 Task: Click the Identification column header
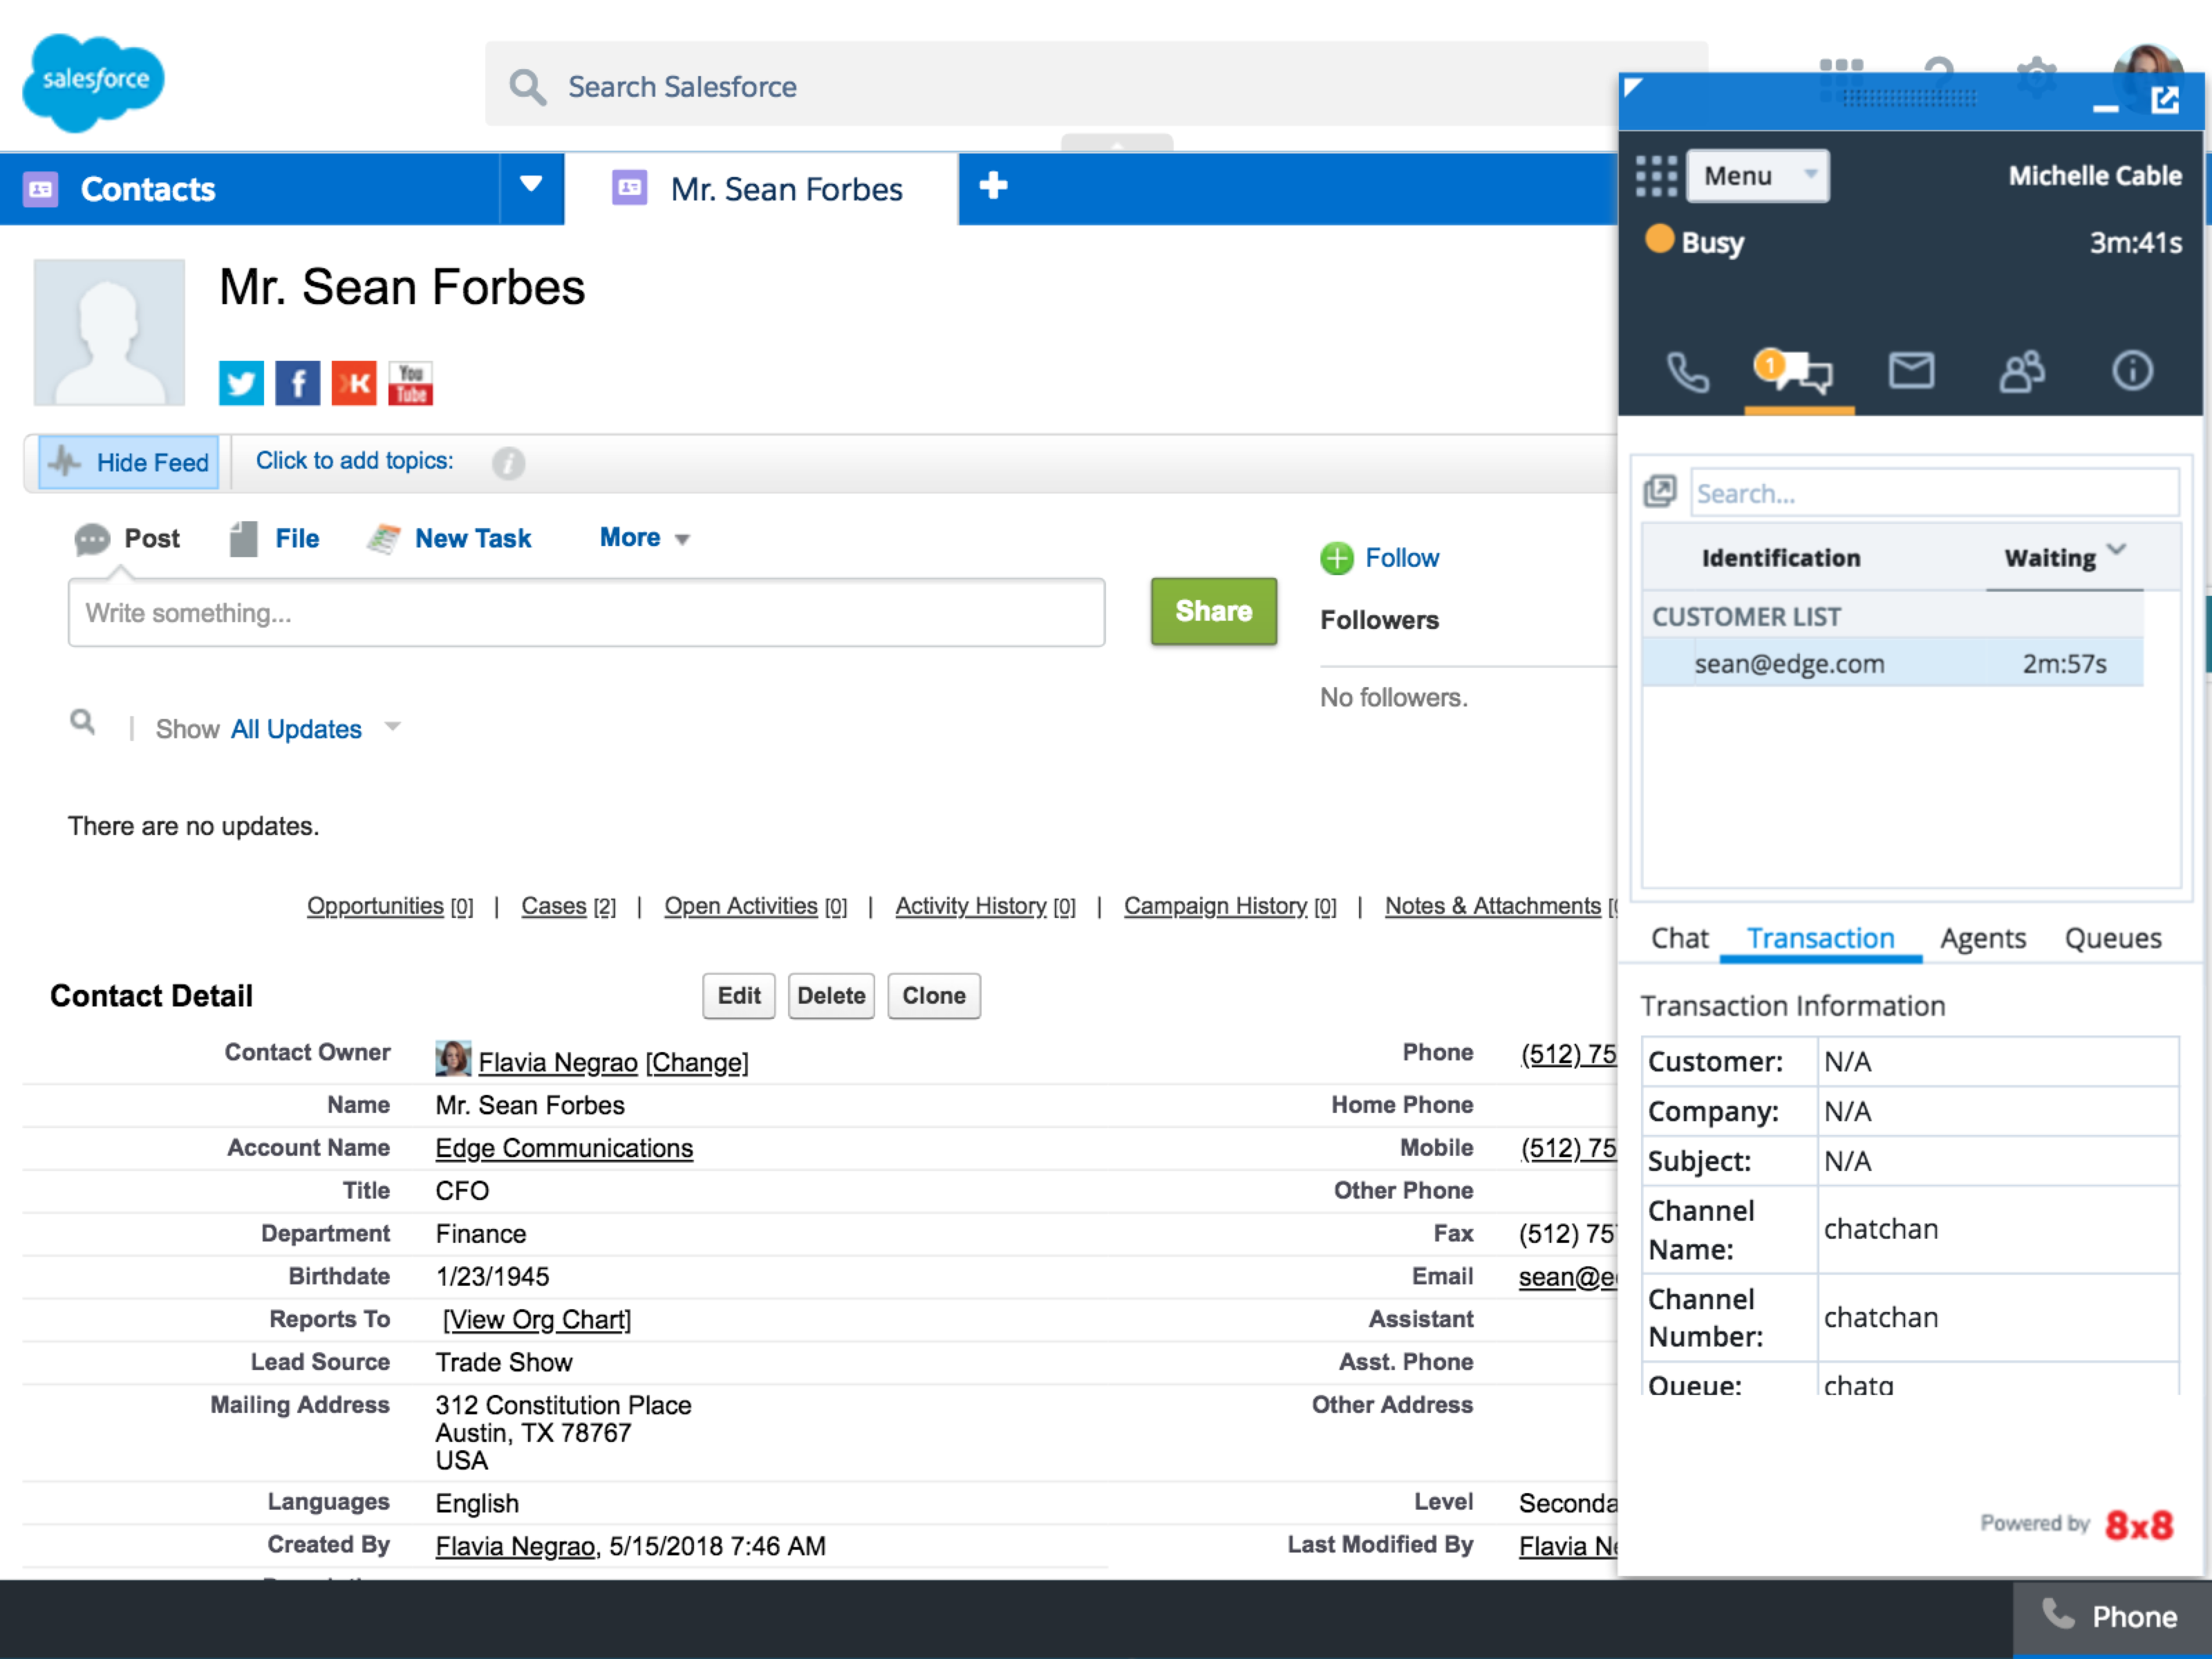click(1781, 558)
